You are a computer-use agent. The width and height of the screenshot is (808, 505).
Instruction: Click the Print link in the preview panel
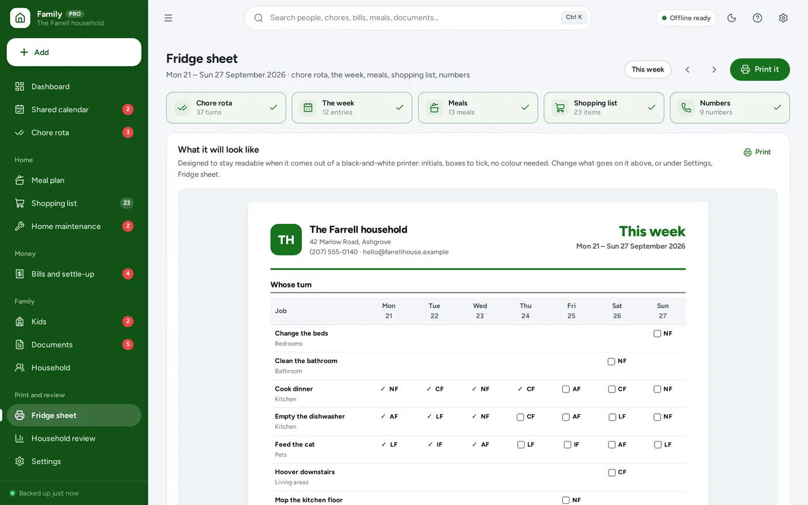point(757,152)
